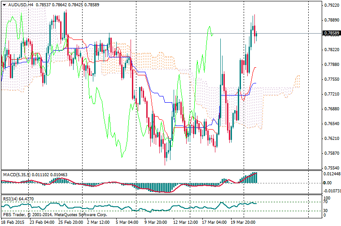This screenshot has width=341, height=226.
Task: Click the AUDUSD,H4 chart title text
Action: point(21,4)
